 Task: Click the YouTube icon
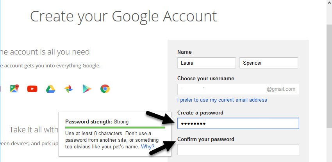[32, 89]
